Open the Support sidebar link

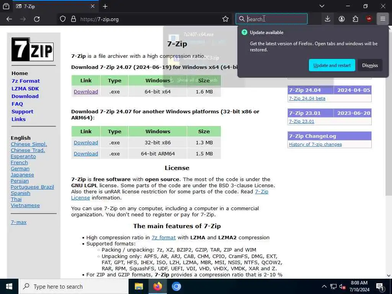coord(22,111)
